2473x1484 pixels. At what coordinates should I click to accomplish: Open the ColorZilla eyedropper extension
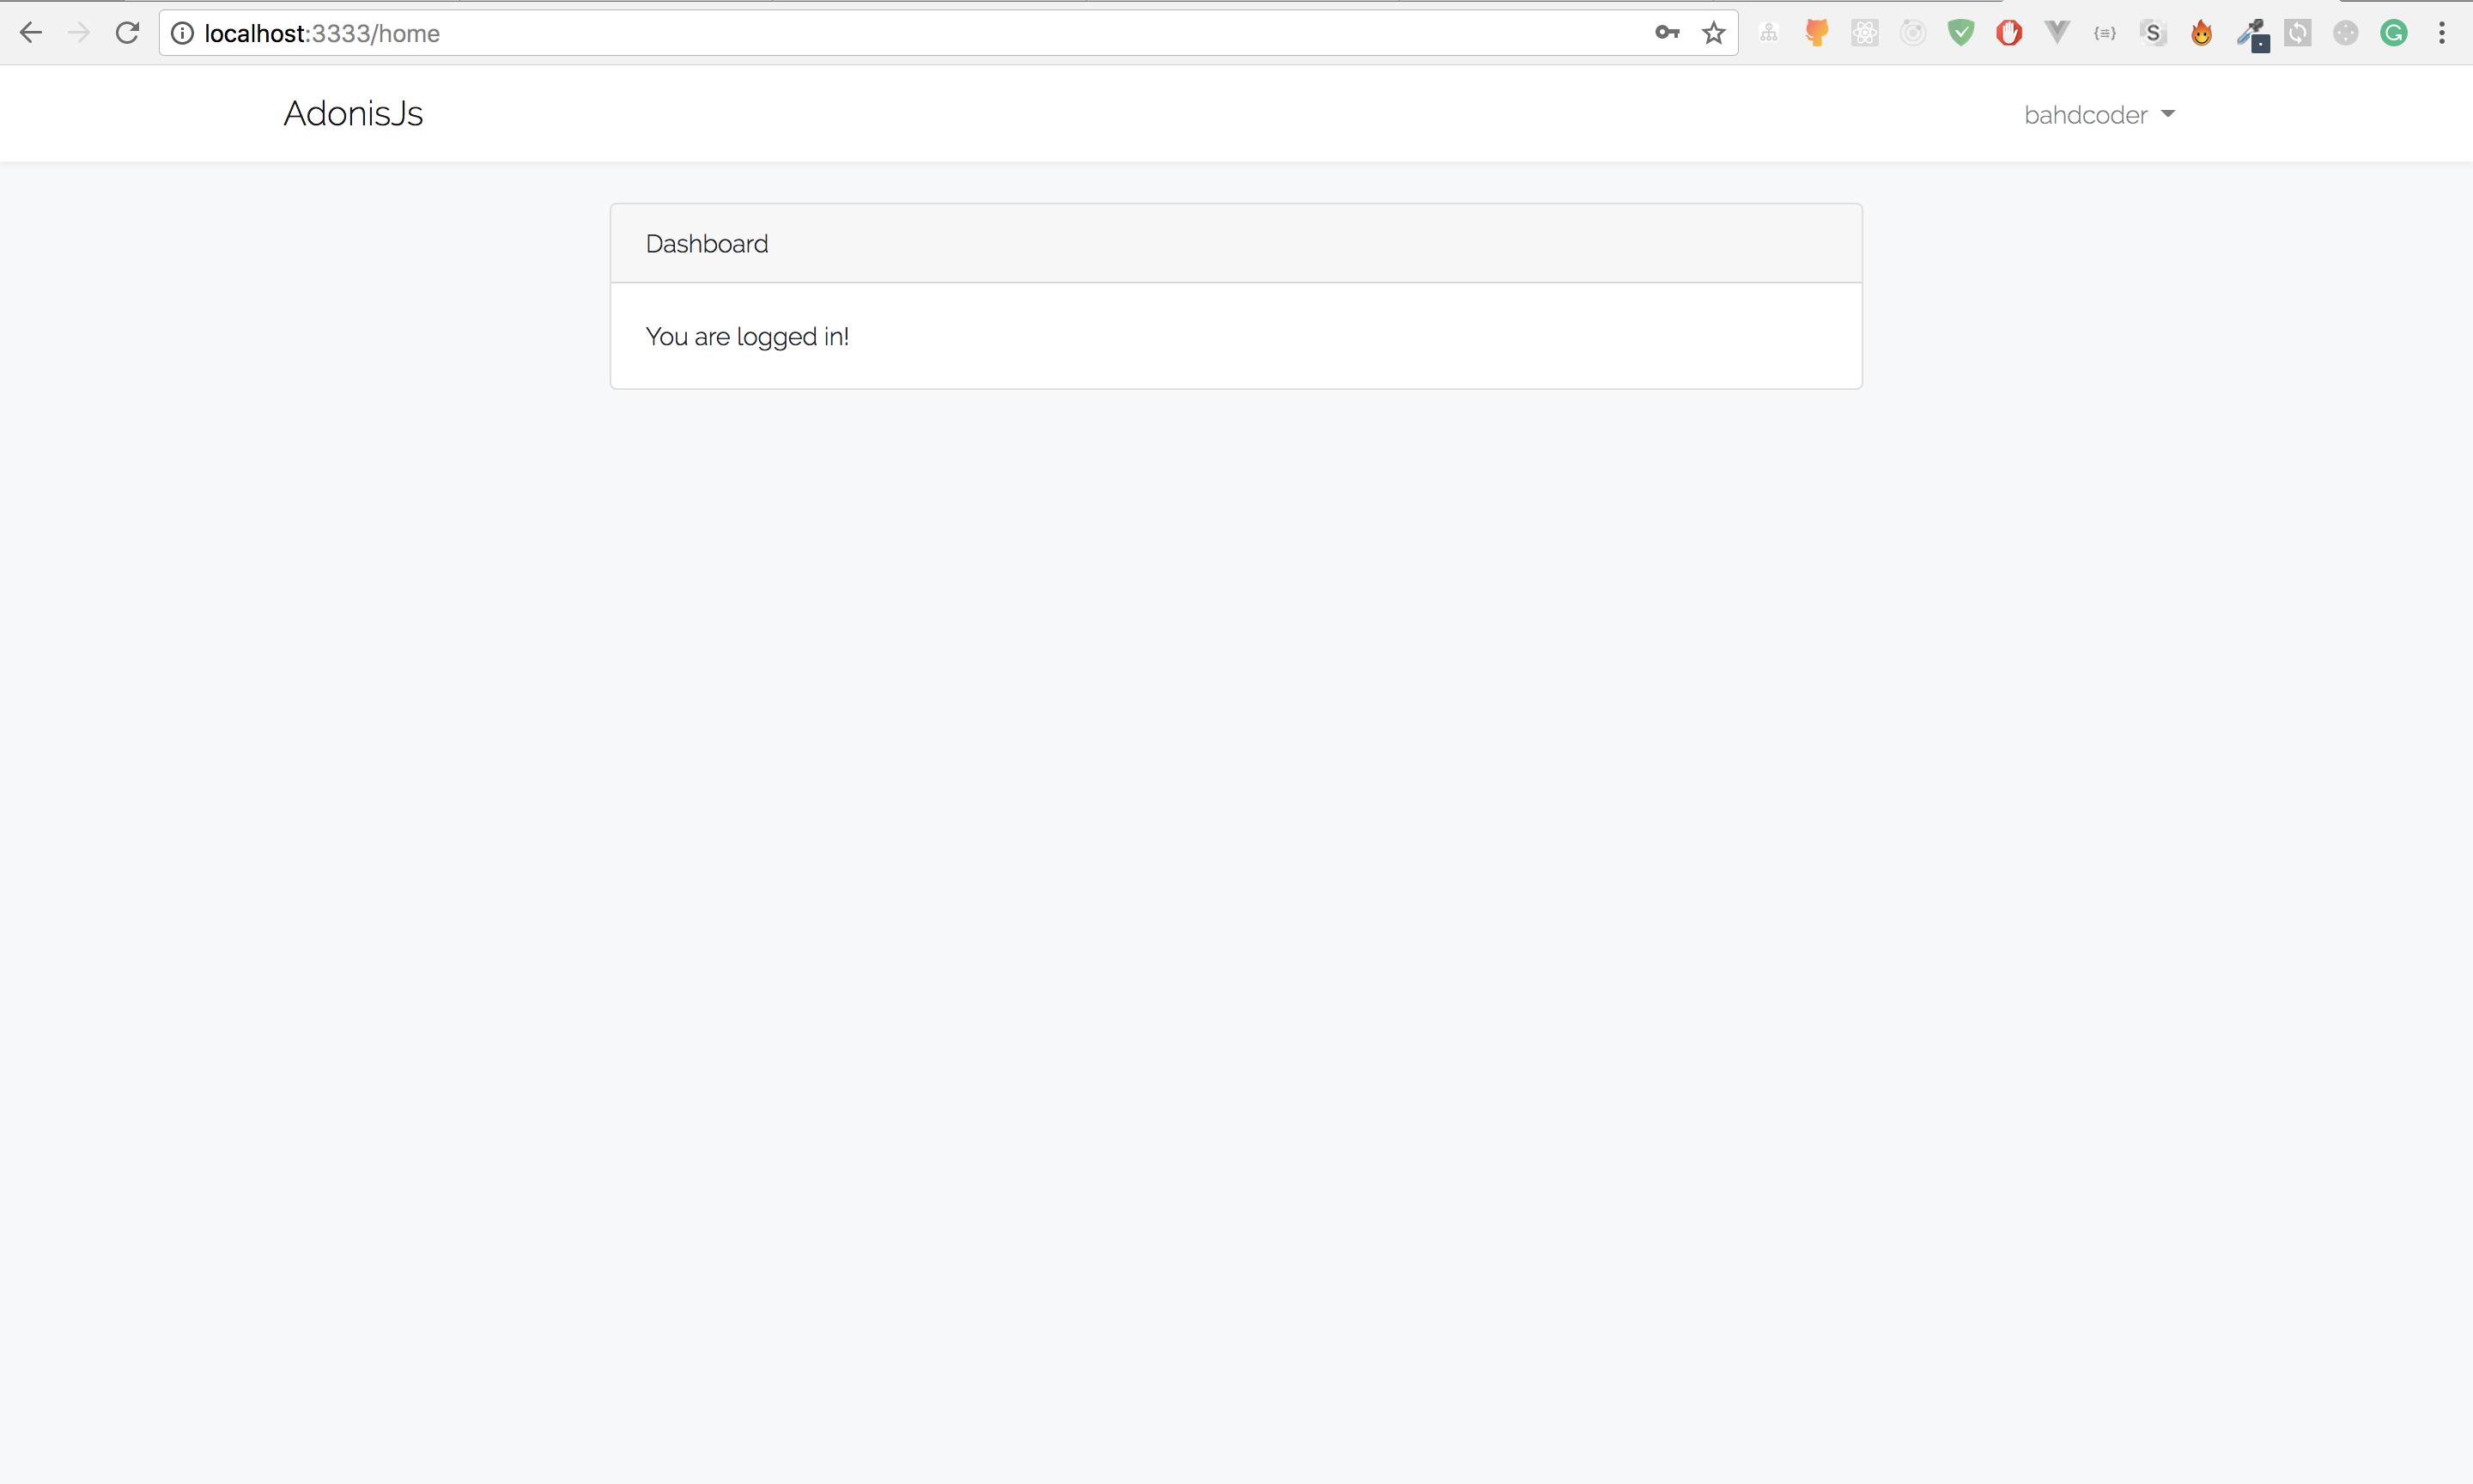2252,33
